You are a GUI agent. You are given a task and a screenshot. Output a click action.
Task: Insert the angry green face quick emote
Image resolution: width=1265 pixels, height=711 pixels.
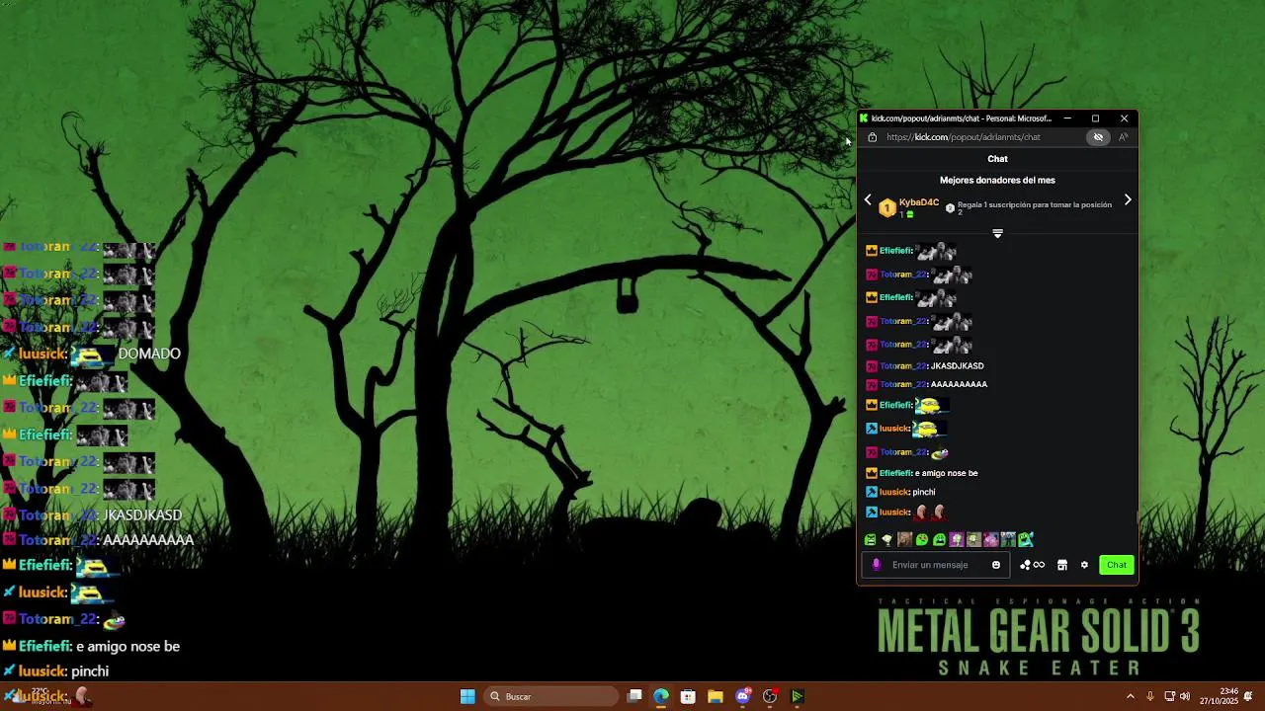[x=870, y=540]
